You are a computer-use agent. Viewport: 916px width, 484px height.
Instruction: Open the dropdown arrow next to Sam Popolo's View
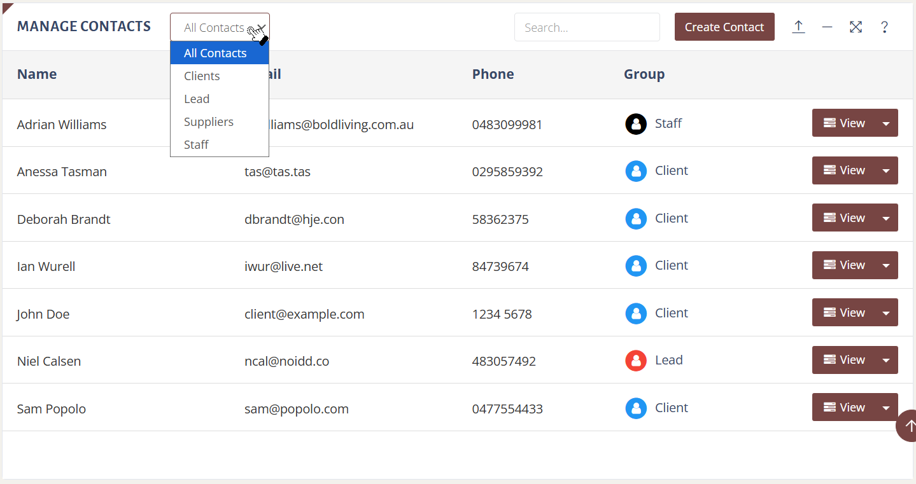click(x=886, y=407)
